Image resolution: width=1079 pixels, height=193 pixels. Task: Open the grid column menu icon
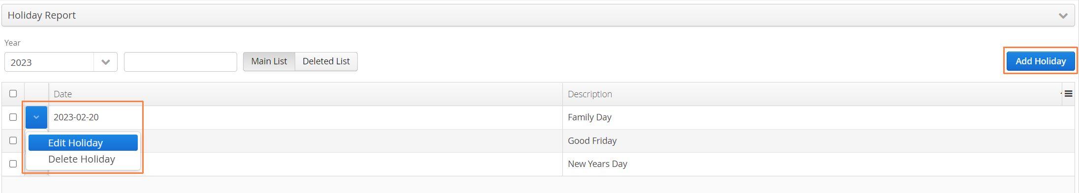[x=1068, y=94]
